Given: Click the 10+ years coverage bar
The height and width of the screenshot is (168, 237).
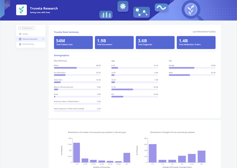Looking at the screenshot, I should [x=201, y=156].
